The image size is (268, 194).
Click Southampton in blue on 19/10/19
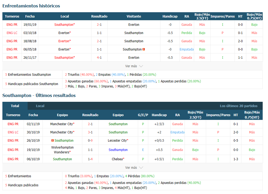tap(118, 150)
